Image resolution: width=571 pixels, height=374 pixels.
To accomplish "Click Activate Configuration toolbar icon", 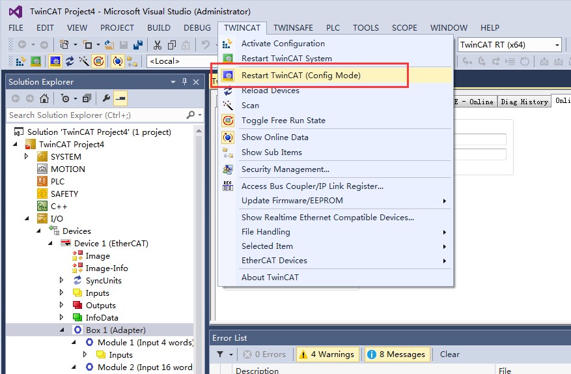I will point(21,61).
